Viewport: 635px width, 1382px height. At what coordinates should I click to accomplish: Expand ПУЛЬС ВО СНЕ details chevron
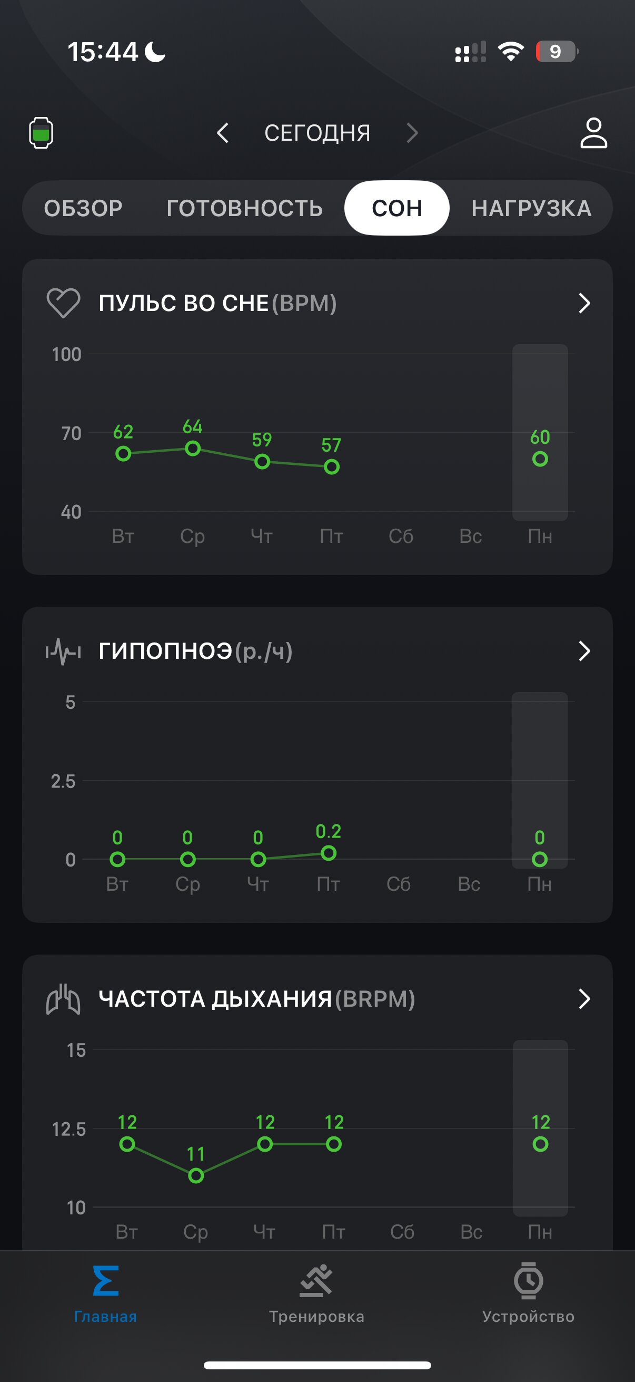pyautogui.click(x=584, y=303)
